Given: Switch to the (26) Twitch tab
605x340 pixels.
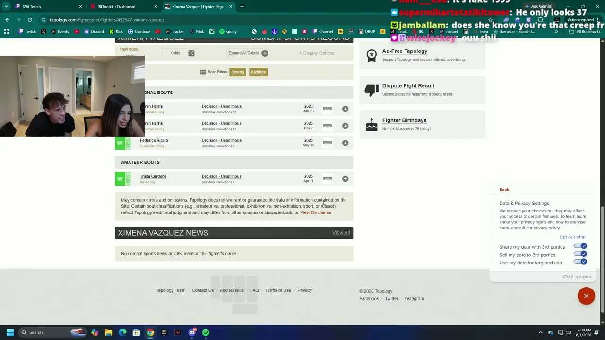Looking at the screenshot, I should [48, 7].
